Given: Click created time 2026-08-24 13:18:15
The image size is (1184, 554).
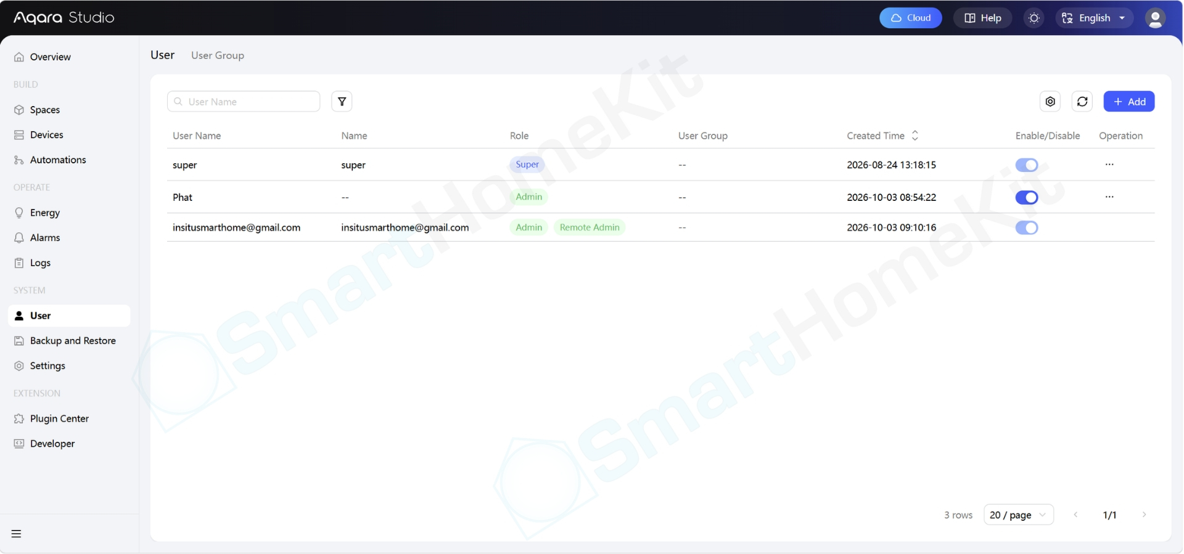Looking at the screenshot, I should click(891, 165).
